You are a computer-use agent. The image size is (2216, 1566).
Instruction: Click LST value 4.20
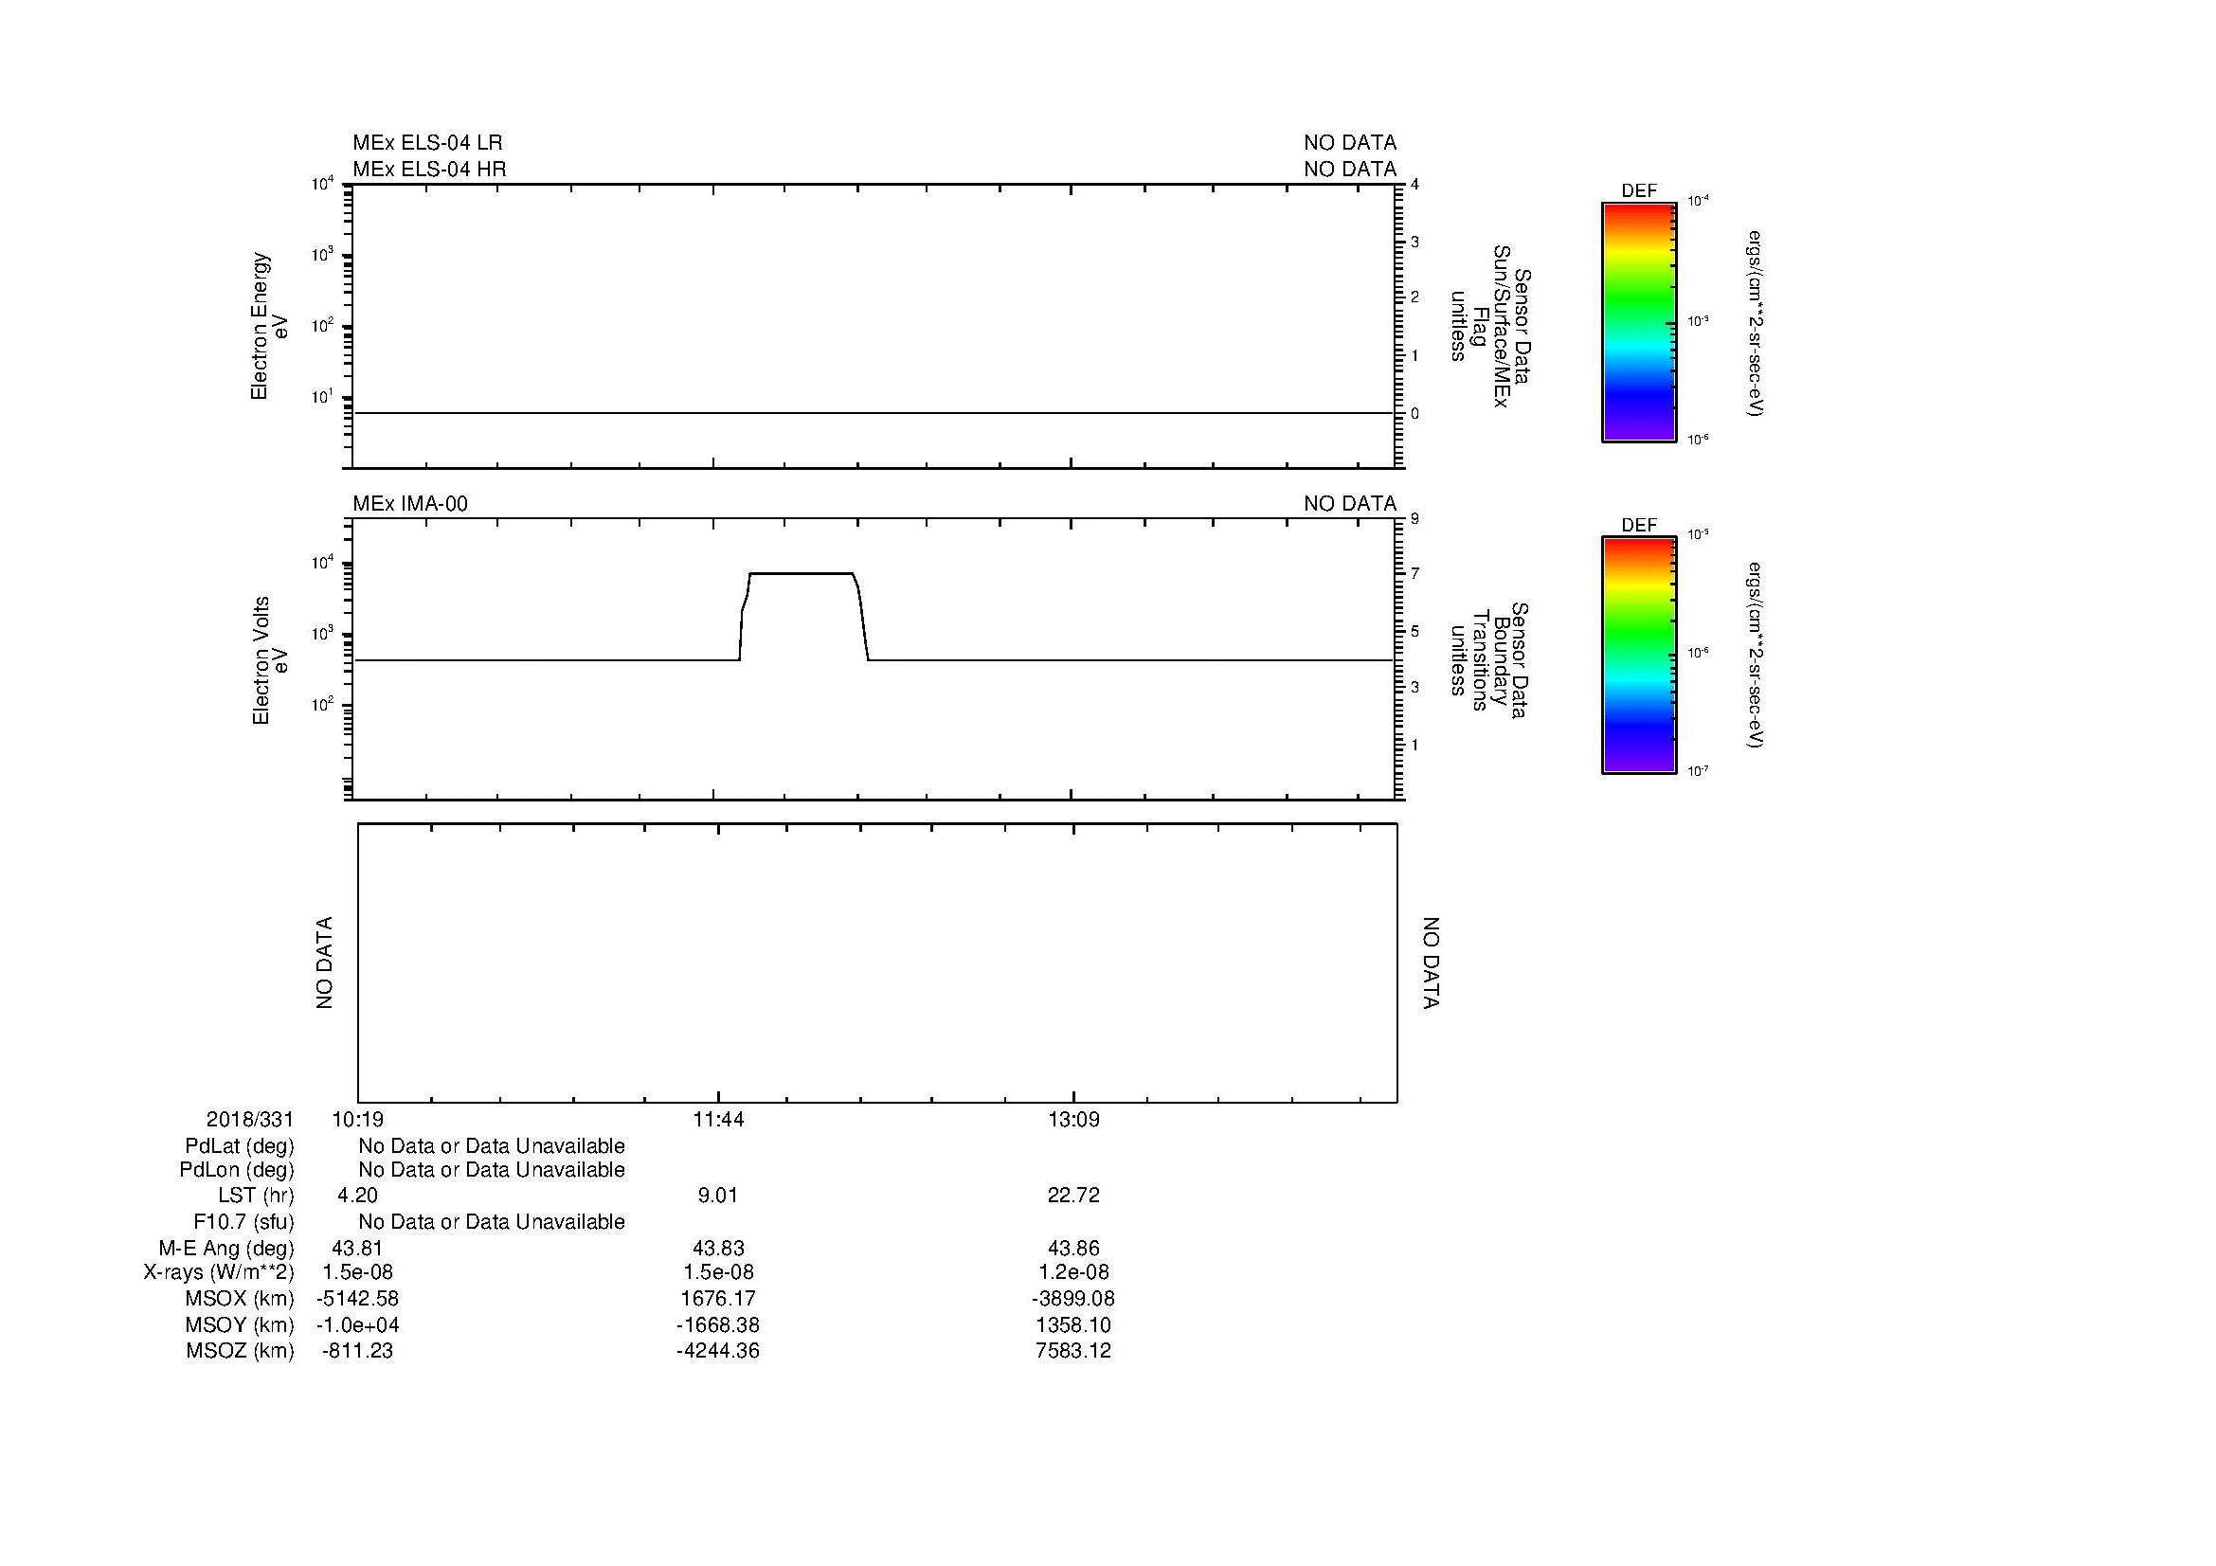(357, 1196)
